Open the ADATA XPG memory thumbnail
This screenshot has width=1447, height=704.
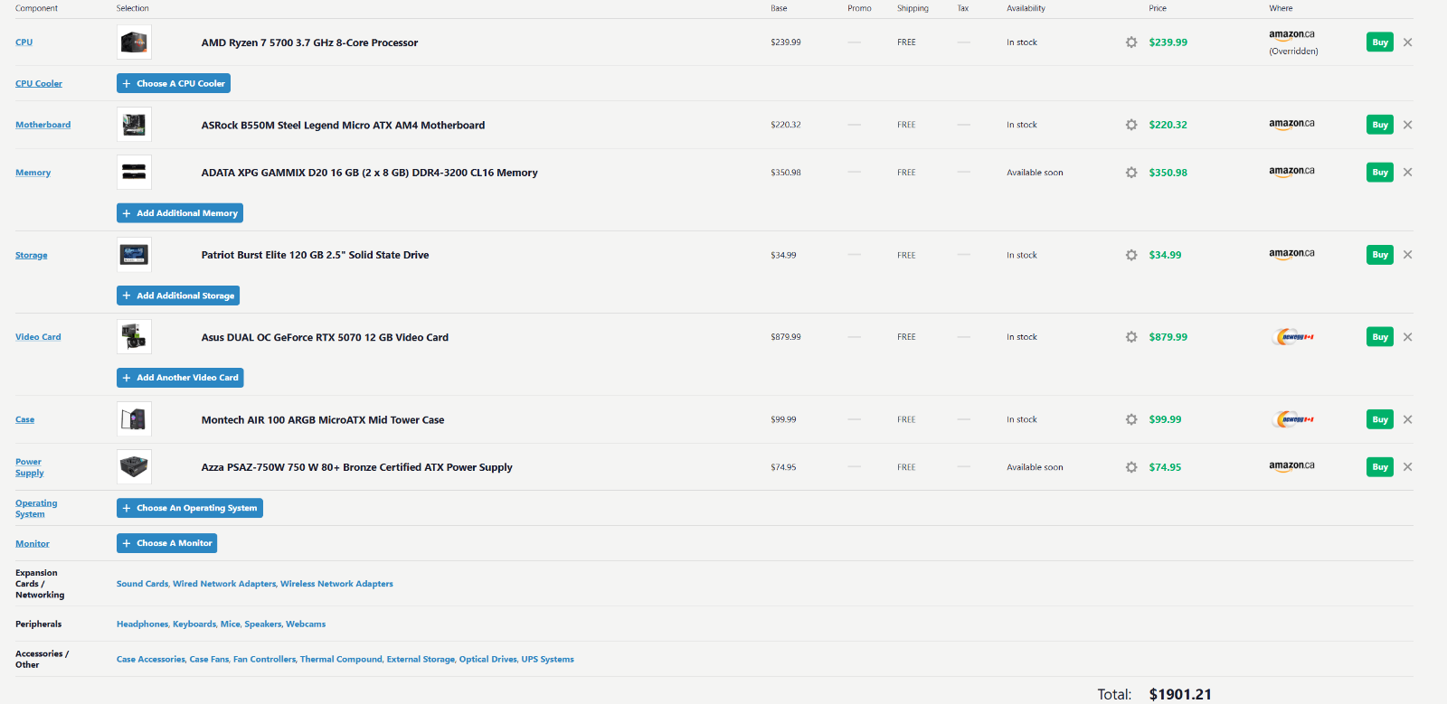134,173
